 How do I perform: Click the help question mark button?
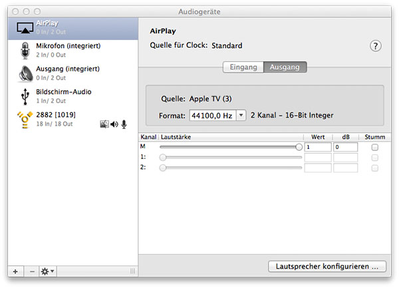click(x=376, y=45)
